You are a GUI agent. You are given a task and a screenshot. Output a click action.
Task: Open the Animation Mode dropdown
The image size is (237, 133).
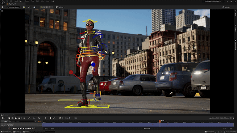pos(13,7)
